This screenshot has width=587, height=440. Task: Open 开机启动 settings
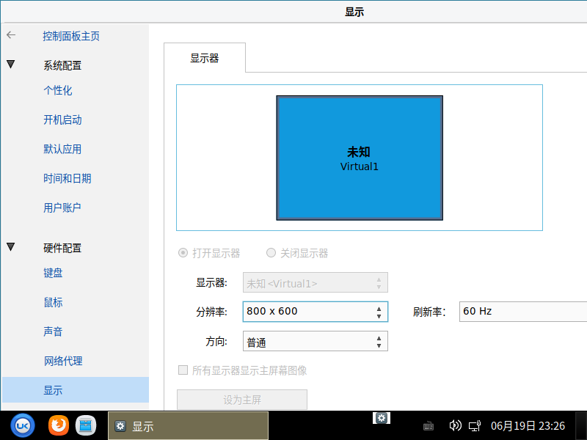click(62, 120)
